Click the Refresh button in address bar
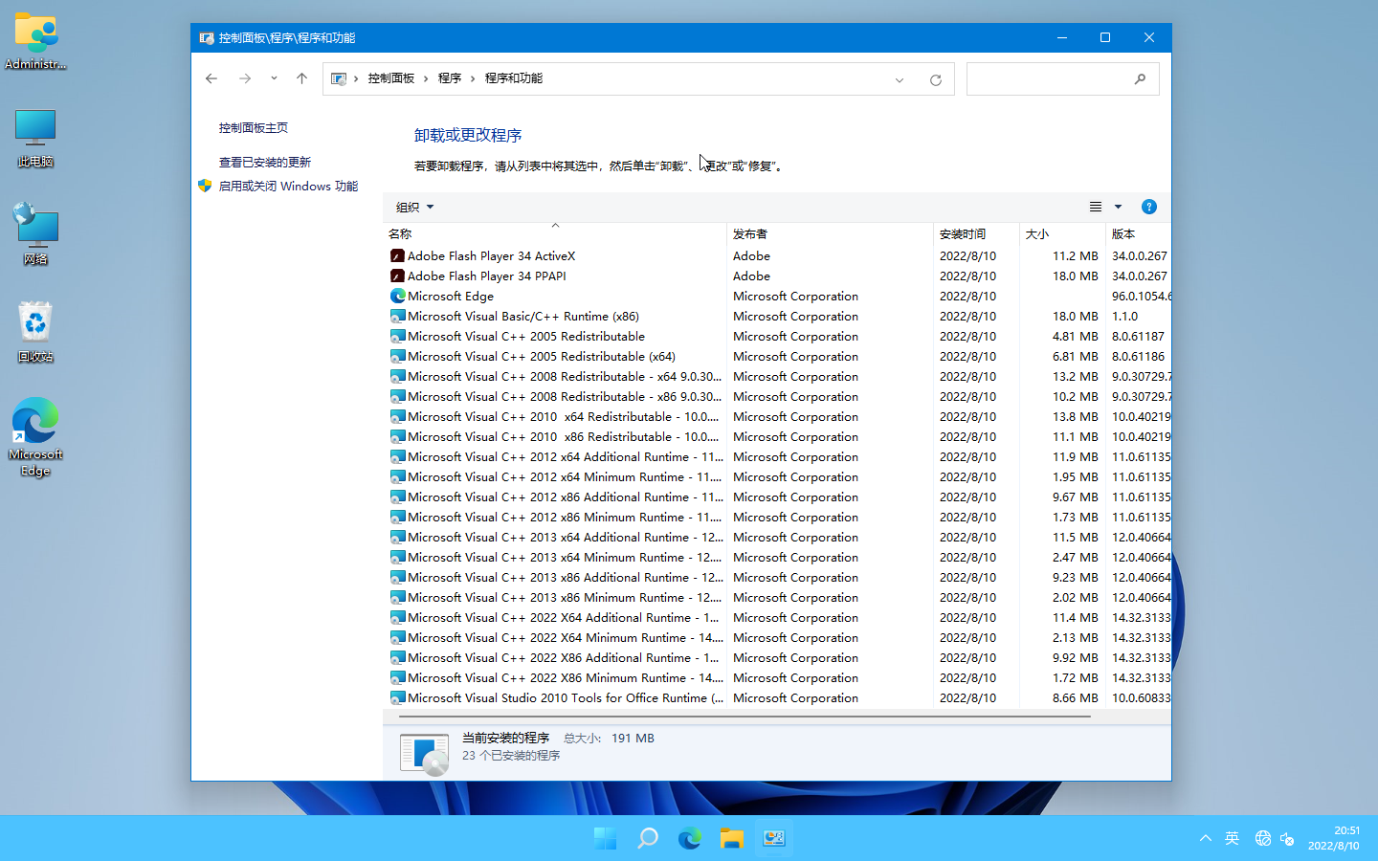This screenshot has height=861, width=1378. pyautogui.click(x=936, y=79)
